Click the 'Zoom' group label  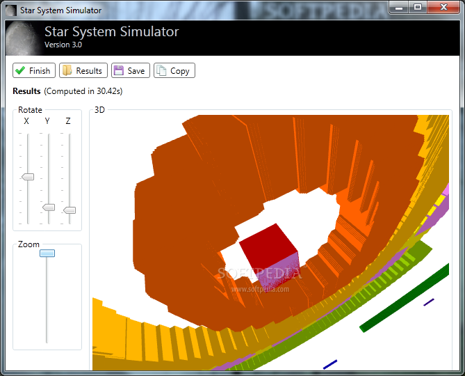click(x=28, y=244)
